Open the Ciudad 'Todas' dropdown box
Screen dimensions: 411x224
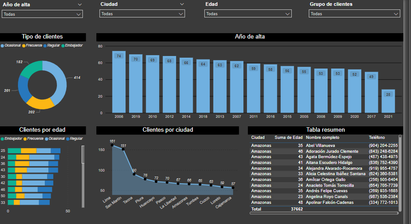click(142, 14)
